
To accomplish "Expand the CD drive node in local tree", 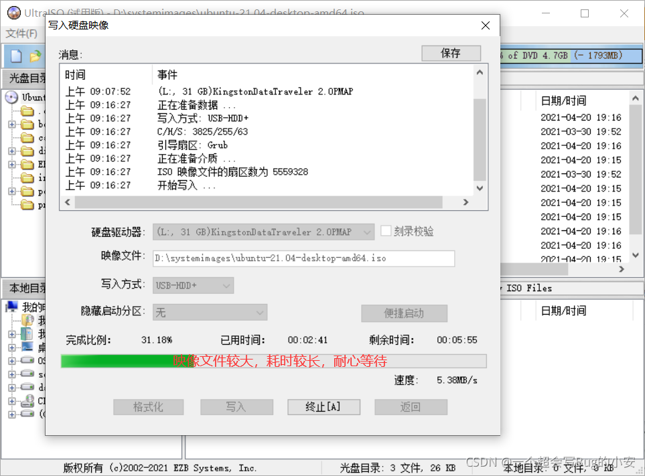I will pyautogui.click(x=12, y=401).
